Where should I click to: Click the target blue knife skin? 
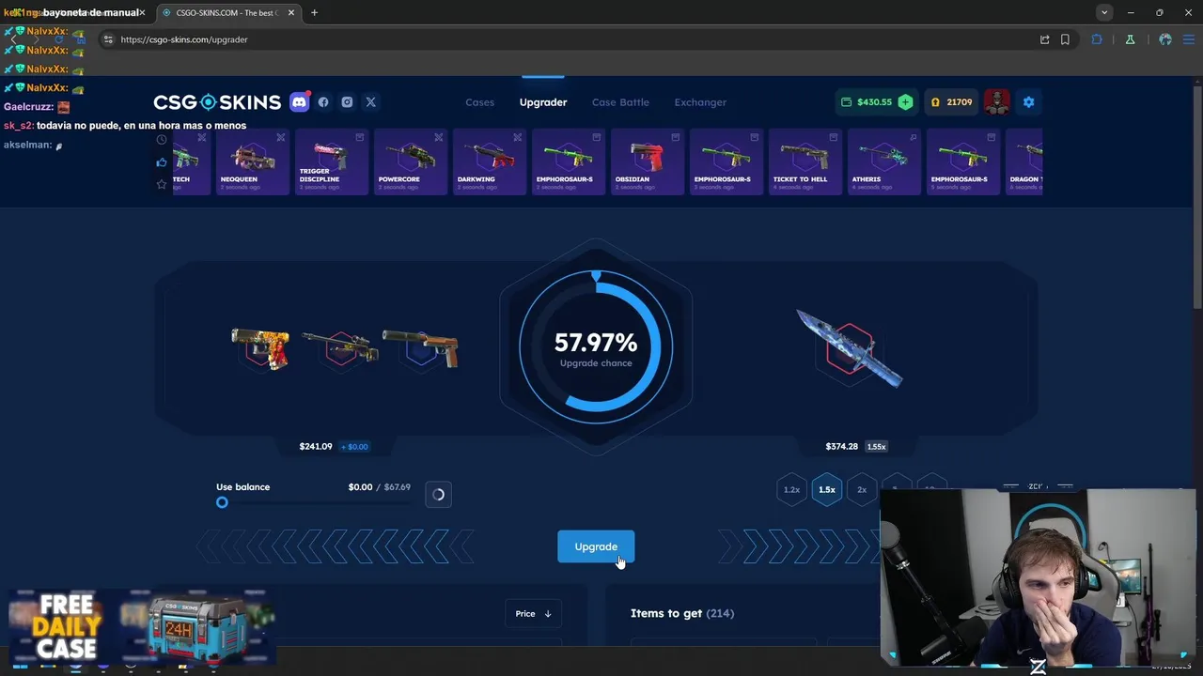pos(850,347)
